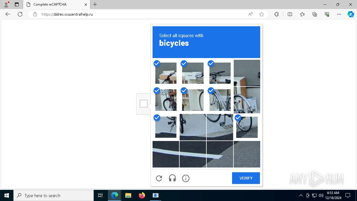357x201 pixels.
Task: Deselect the checked tile showing the bicycle kickstand
Action: 166,127
